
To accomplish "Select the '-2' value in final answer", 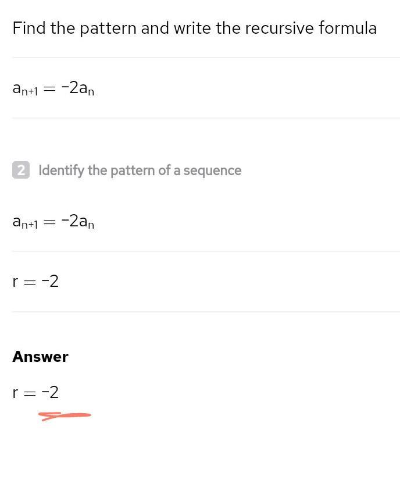I will point(50,392).
